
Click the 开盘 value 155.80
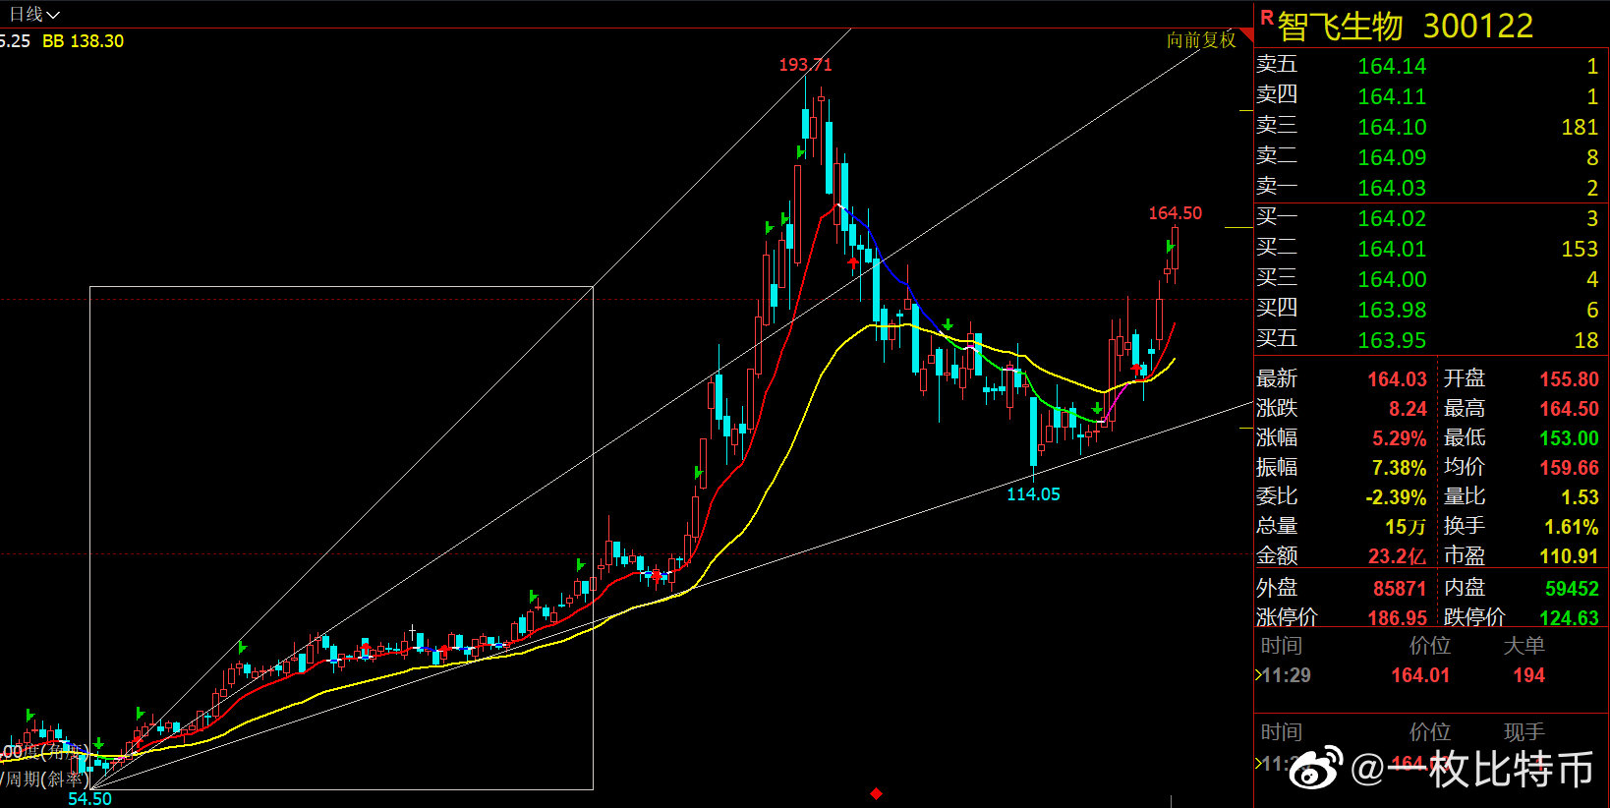[x=1570, y=379]
